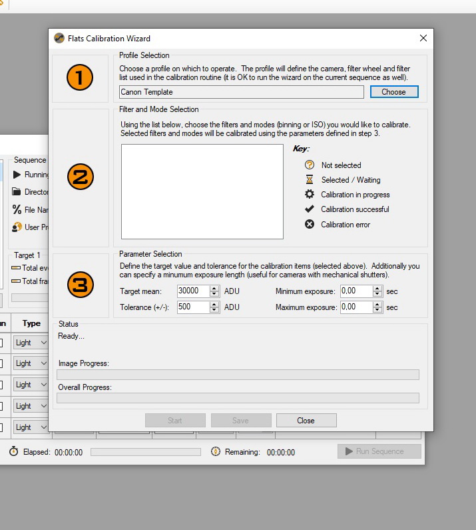Click the Choose profile button
This screenshot has height=530, width=476.
pos(394,92)
